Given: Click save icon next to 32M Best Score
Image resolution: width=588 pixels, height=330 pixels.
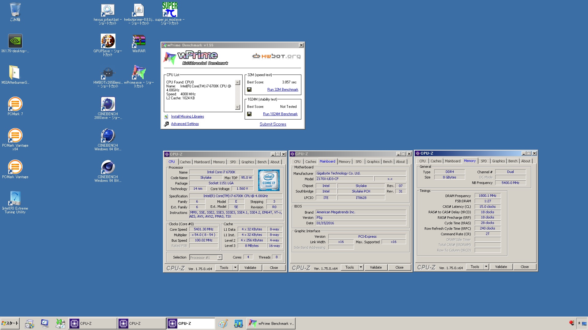Looking at the screenshot, I should point(249,90).
